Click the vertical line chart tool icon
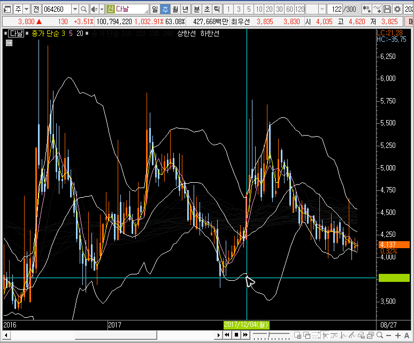Image resolution: width=414 pixels, height=343 pixels. (343, 335)
